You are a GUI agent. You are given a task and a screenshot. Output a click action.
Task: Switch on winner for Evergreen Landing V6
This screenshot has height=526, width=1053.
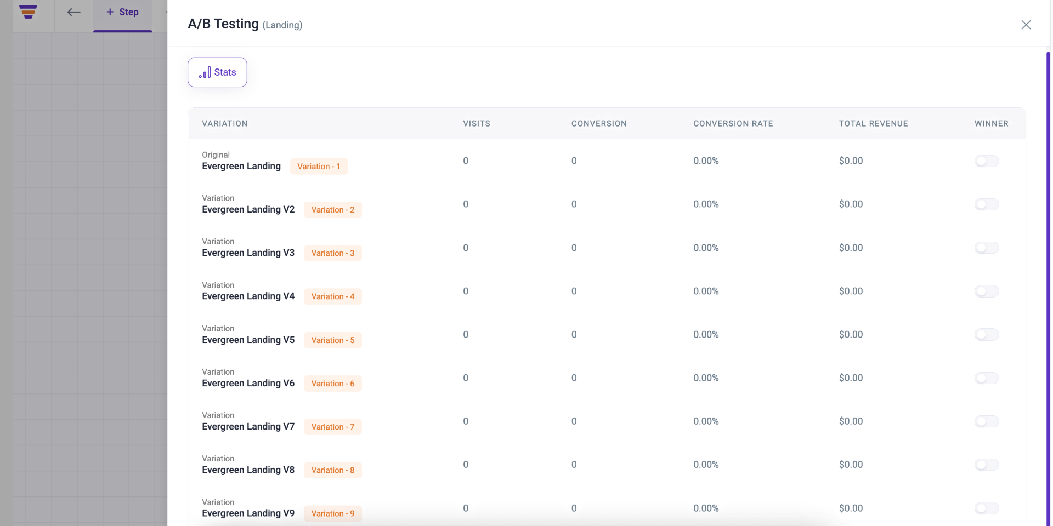coord(987,378)
